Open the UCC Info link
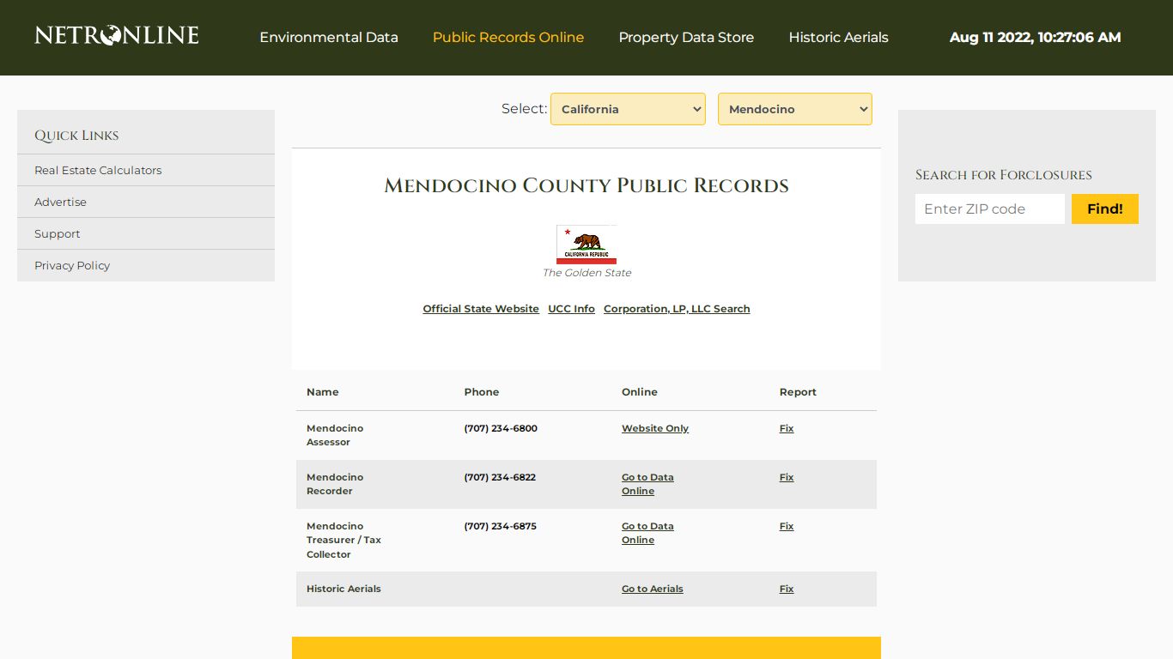The height and width of the screenshot is (659, 1173). (x=571, y=309)
